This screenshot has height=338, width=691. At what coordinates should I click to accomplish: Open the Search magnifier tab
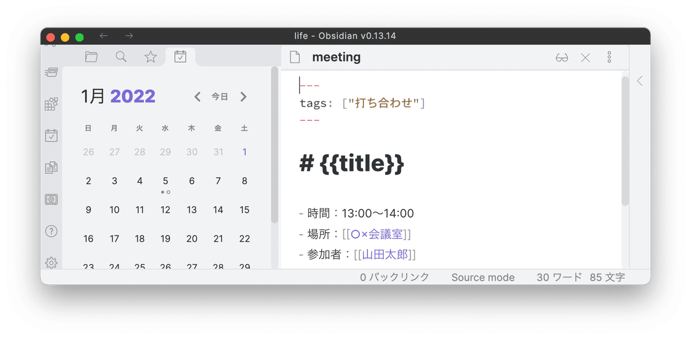(x=121, y=56)
